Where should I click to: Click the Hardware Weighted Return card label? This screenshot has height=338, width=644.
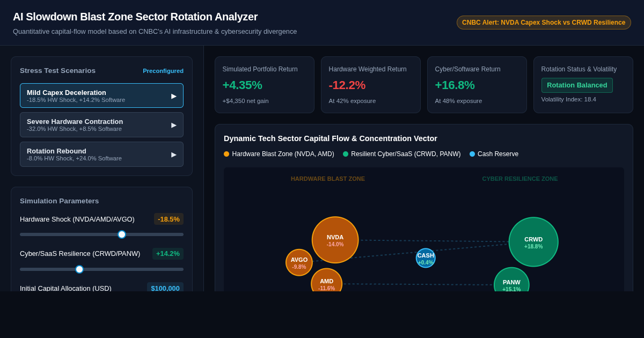pyautogui.click(x=368, y=69)
